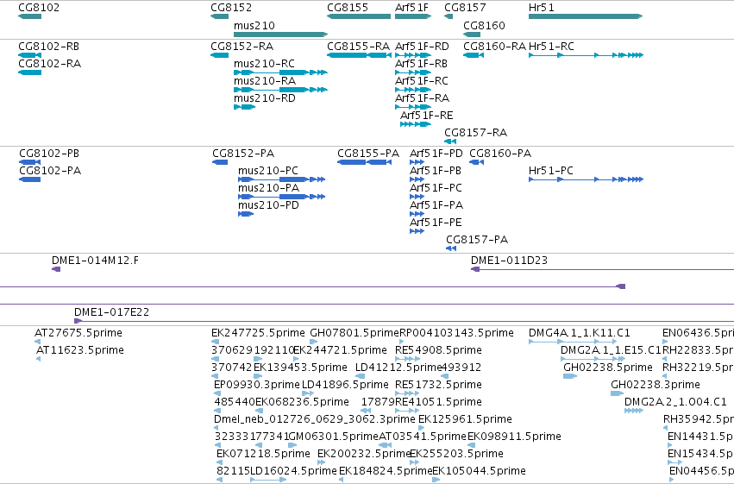The height and width of the screenshot is (484, 734).
Task: Select protein CG8102-PB
Action: tap(30, 162)
